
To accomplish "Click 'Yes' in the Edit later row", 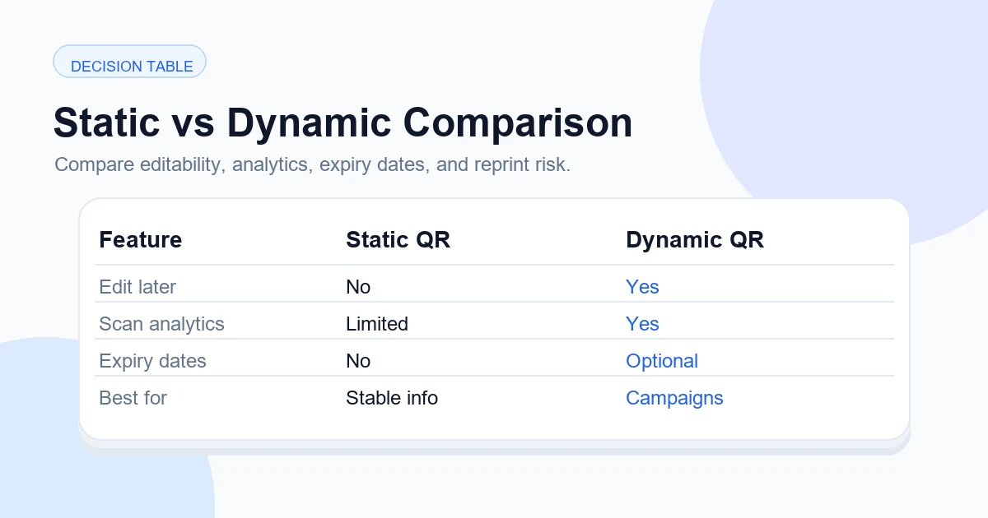I will 642,287.
